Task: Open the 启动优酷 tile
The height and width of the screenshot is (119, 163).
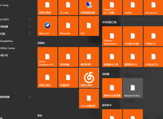Action: pos(68,57)
